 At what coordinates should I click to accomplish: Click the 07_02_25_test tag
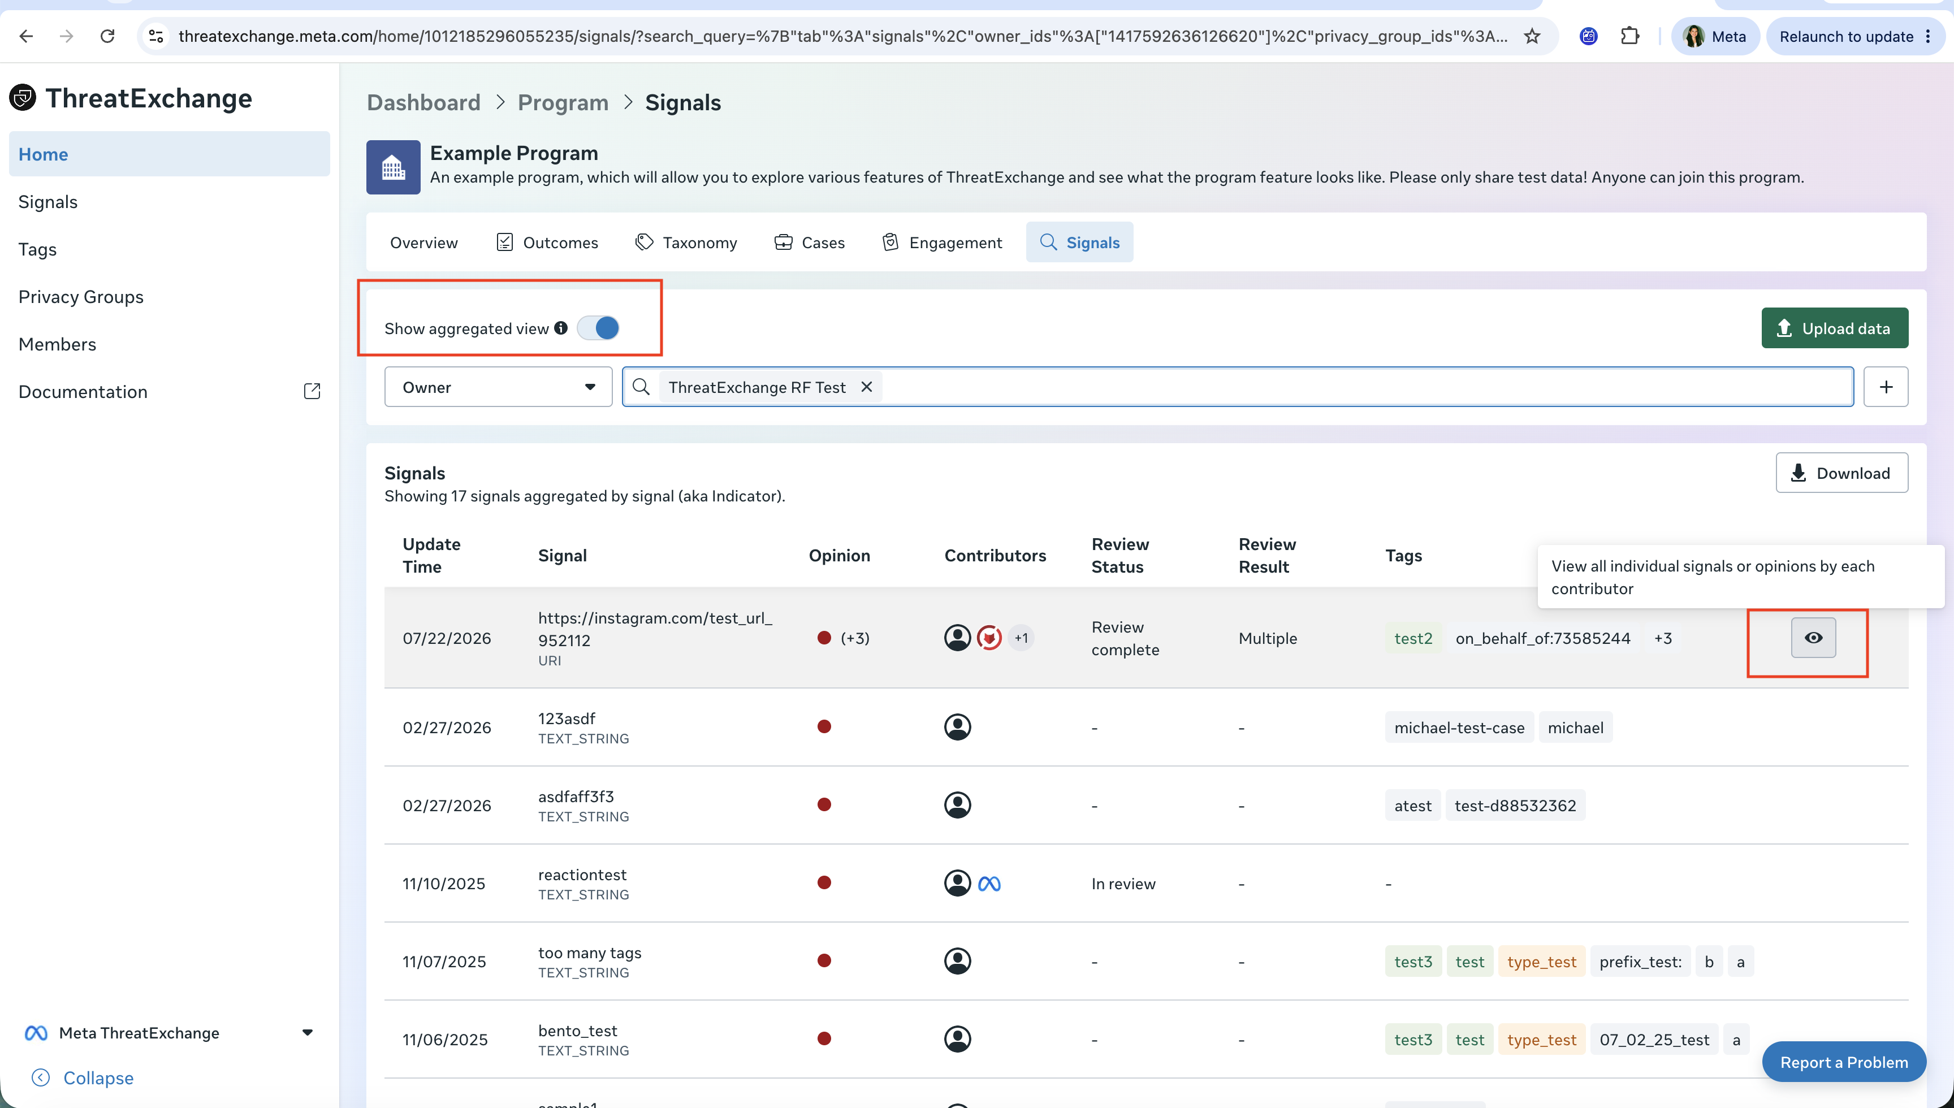coord(1654,1039)
